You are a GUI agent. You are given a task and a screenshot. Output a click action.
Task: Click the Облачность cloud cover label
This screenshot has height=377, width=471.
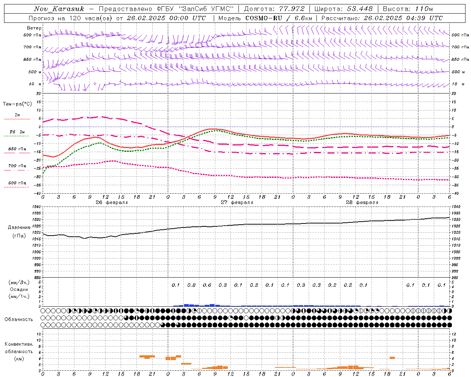pos(19,320)
